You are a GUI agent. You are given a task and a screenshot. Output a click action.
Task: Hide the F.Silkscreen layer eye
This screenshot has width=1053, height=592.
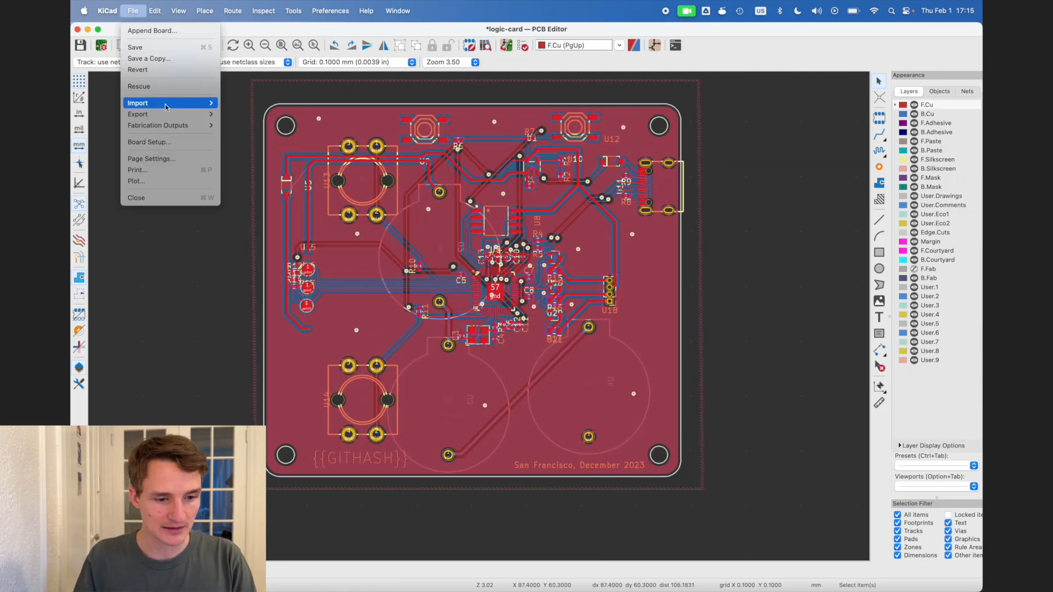click(914, 160)
